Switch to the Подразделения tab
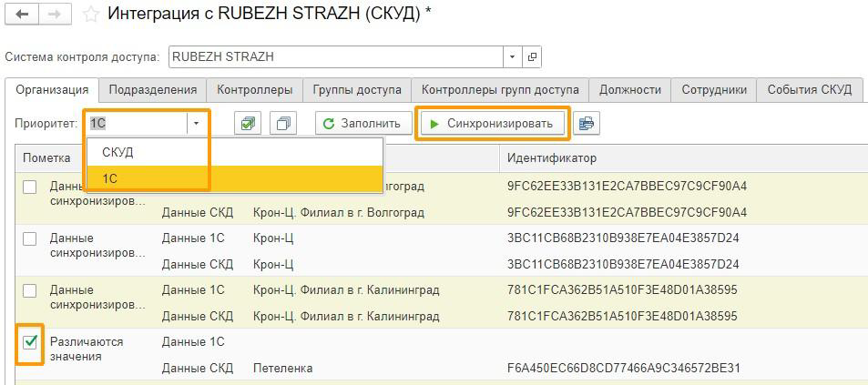This screenshot has height=385, width=868. click(152, 89)
